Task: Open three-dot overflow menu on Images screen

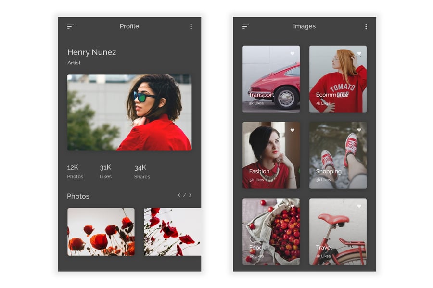Action: pyautogui.click(x=366, y=27)
